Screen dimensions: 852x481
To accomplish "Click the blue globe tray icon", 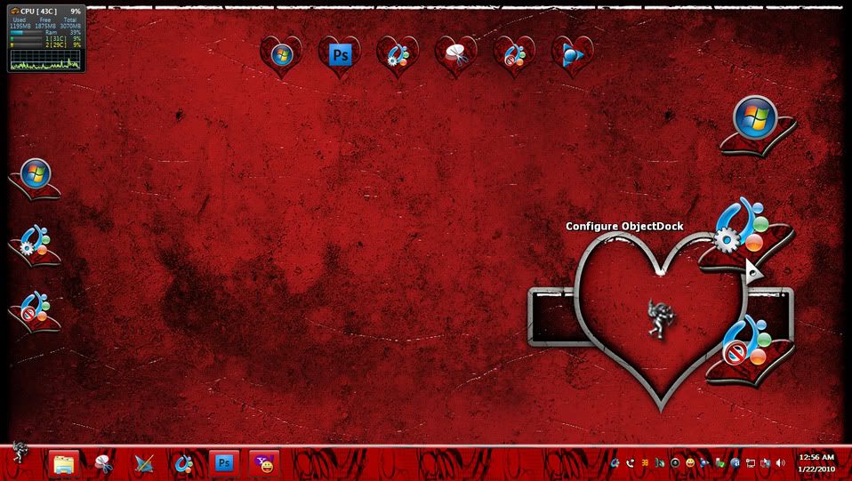I will pos(735,463).
